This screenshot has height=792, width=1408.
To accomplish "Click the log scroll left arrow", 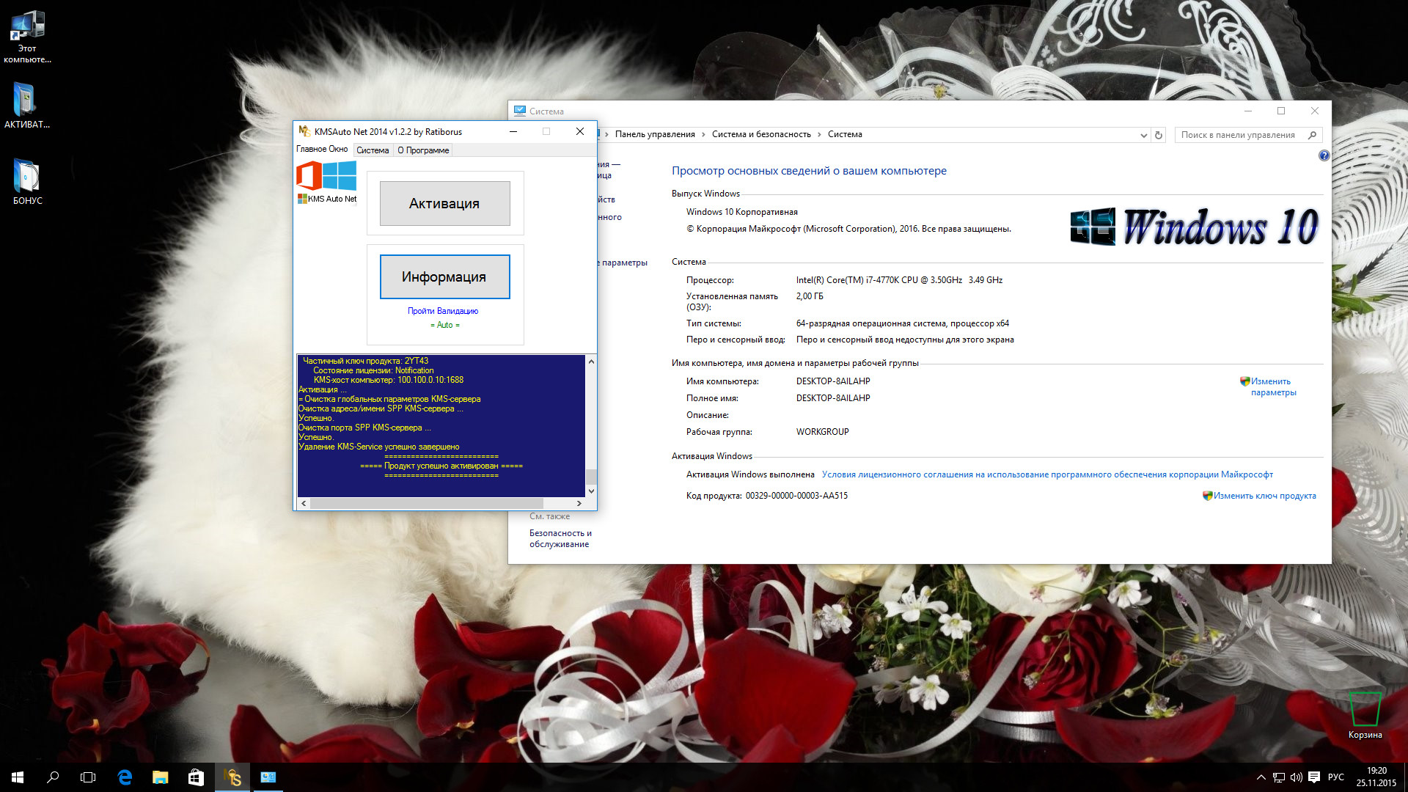I will click(x=304, y=503).
